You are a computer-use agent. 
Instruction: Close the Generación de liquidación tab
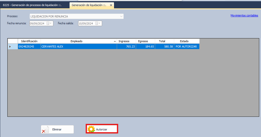(111, 5)
